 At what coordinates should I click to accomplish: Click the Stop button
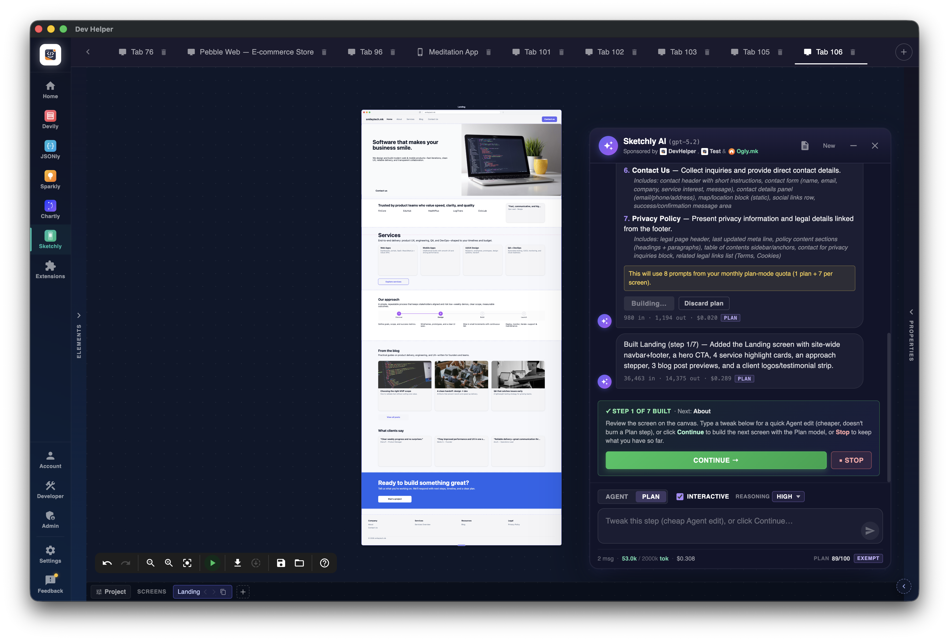click(851, 460)
